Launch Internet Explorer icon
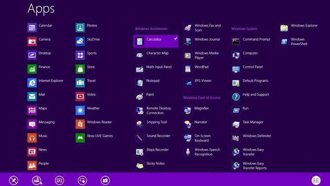This screenshot has width=330, height=186. pyautogui.click(x=32, y=83)
